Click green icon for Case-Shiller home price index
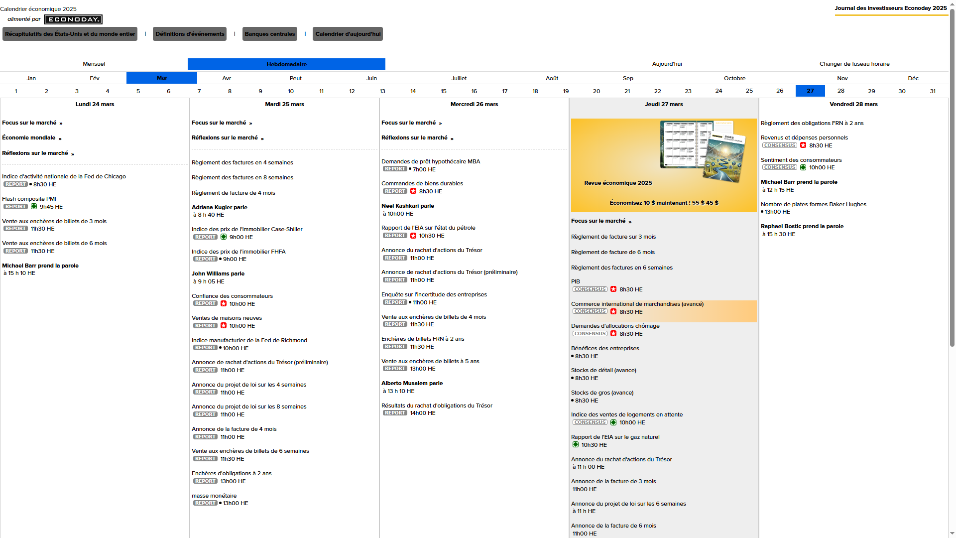Image resolution: width=956 pixels, height=538 pixels. [224, 237]
